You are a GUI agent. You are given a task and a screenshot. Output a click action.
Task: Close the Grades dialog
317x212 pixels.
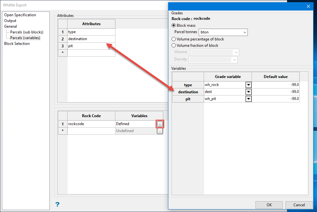pyautogui.click(x=308, y=6)
